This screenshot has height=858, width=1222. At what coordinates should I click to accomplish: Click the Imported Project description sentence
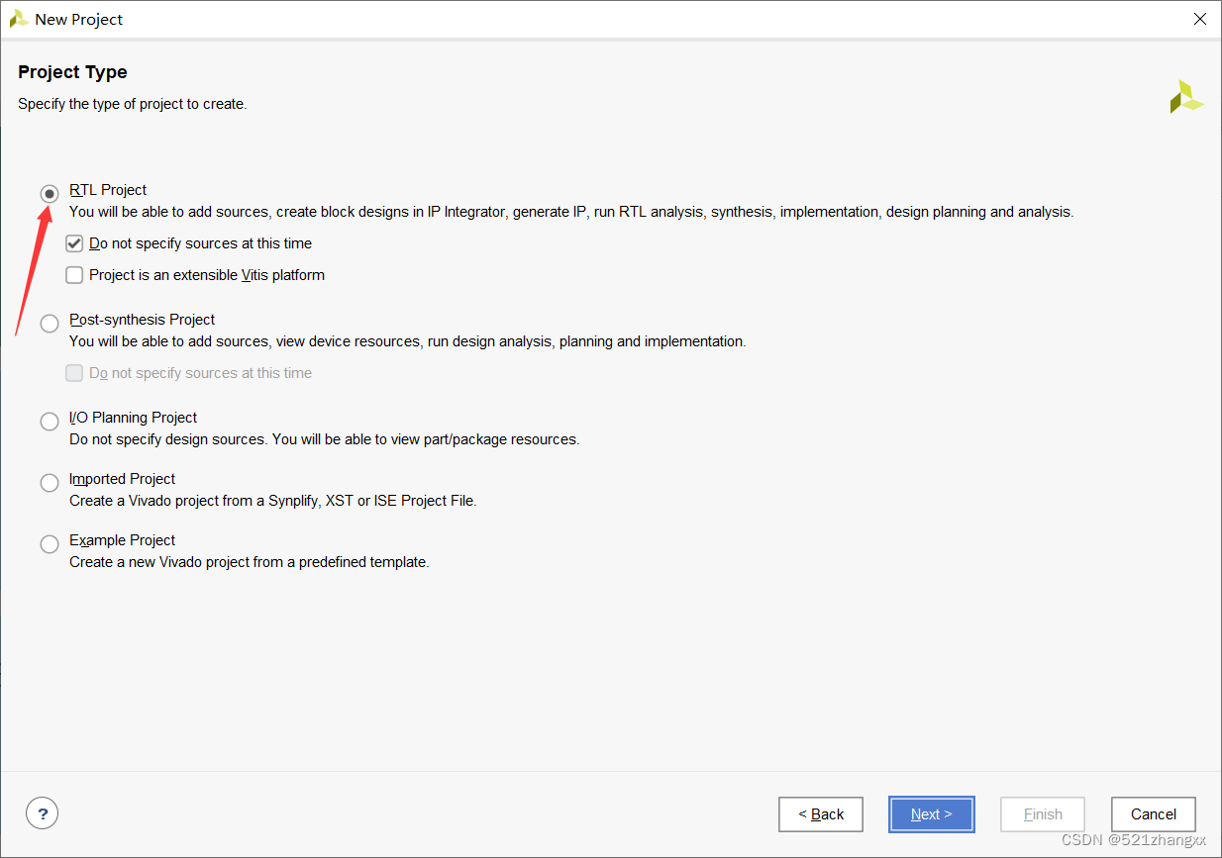pos(273,501)
